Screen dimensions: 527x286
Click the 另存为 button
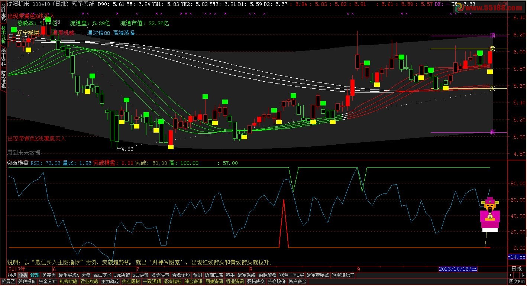tap(49, 275)
